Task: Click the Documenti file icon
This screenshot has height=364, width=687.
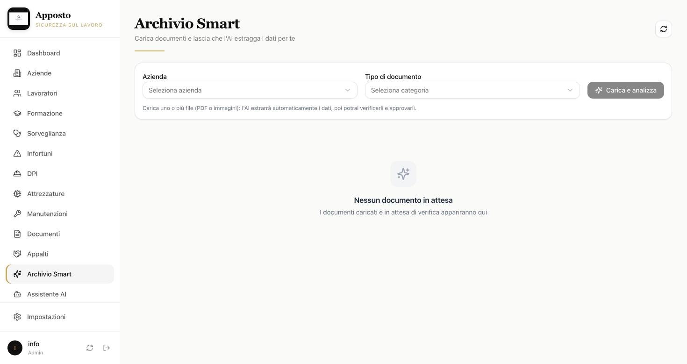Action: [x=17, y=234]
